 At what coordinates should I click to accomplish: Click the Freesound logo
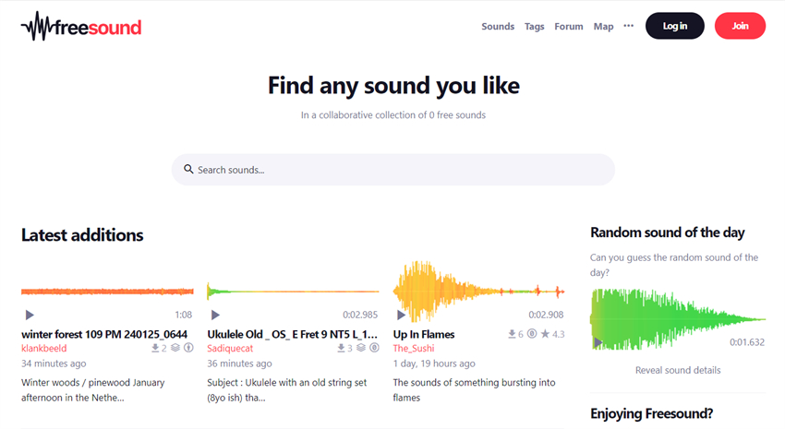[x=81, y=27]
